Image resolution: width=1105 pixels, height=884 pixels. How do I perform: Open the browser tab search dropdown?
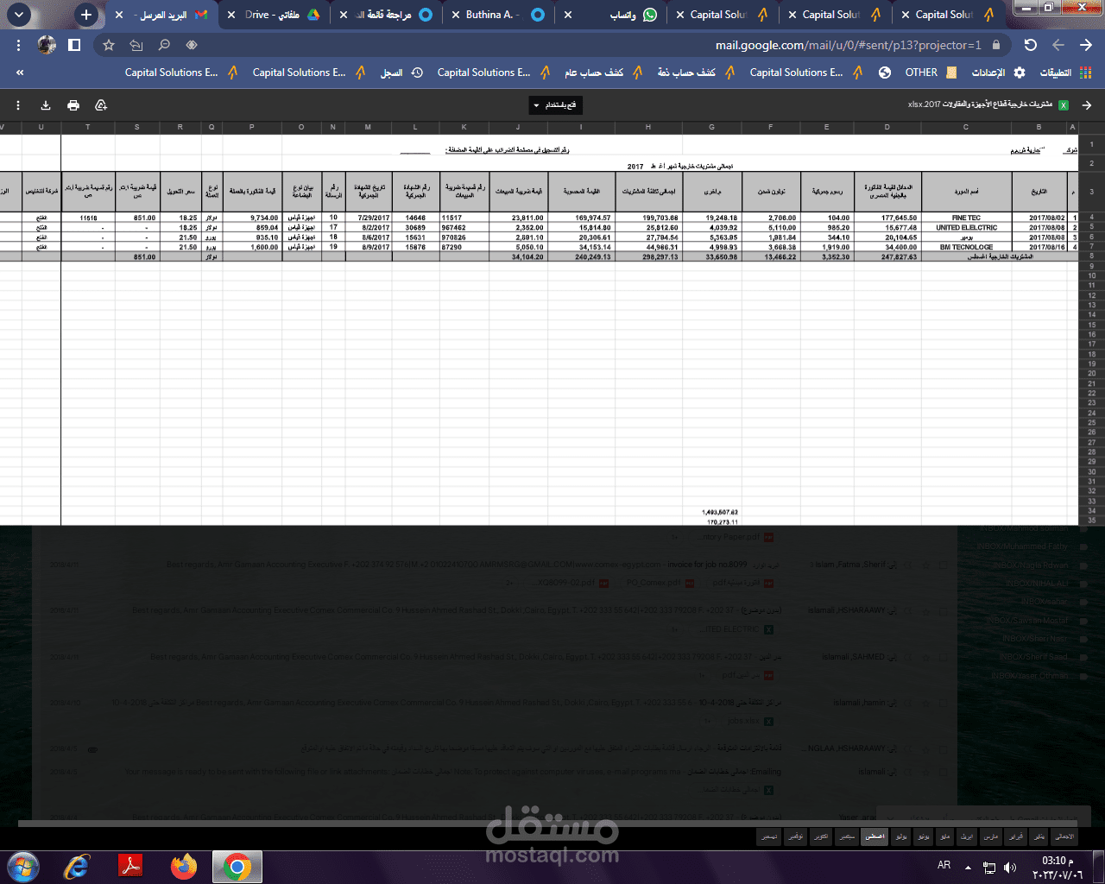18,15
